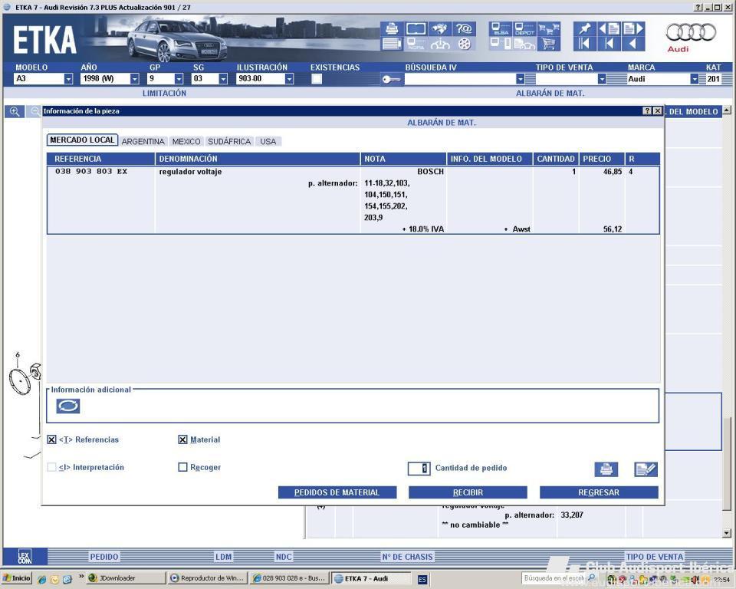Enable the Recoger checkbox
Image resolution: width=736 pixels, height=589 pixels.
[x=182, y=467]
